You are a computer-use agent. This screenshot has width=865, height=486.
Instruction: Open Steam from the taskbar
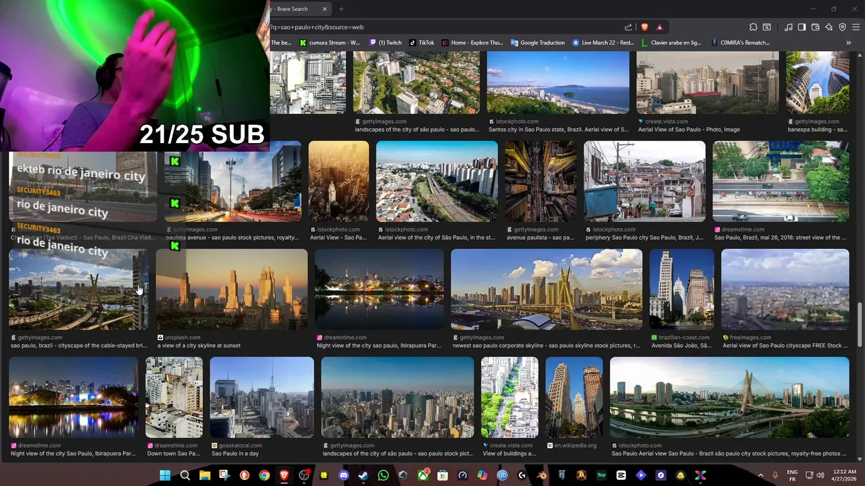(x=364, y=475)
